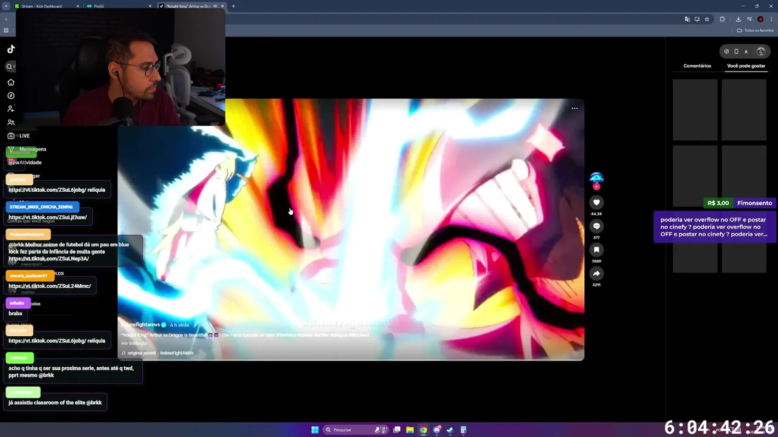Image resolution: width=778 pixels, height=437 pixels.
Task: Open Steam from taskbar
Action: [x=450, y=430]
